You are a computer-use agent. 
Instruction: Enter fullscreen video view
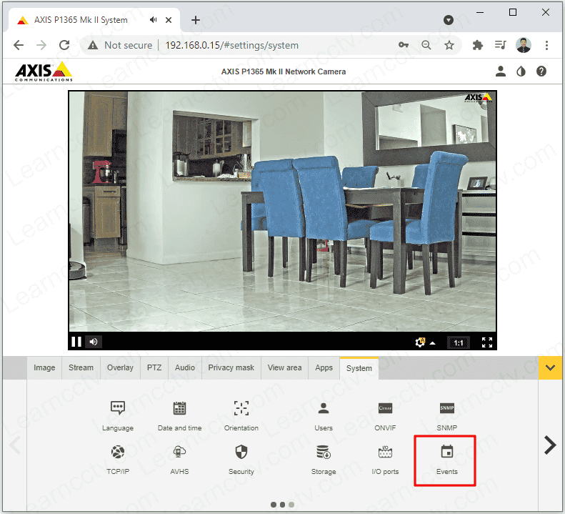(487, 342)
